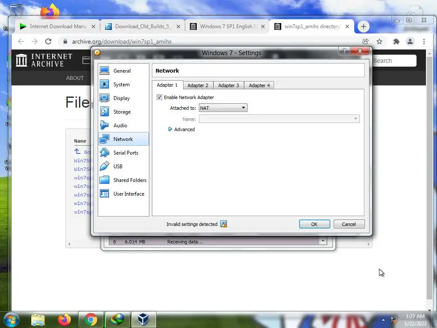Launch Firefox from the taskbar

[64, 319]
